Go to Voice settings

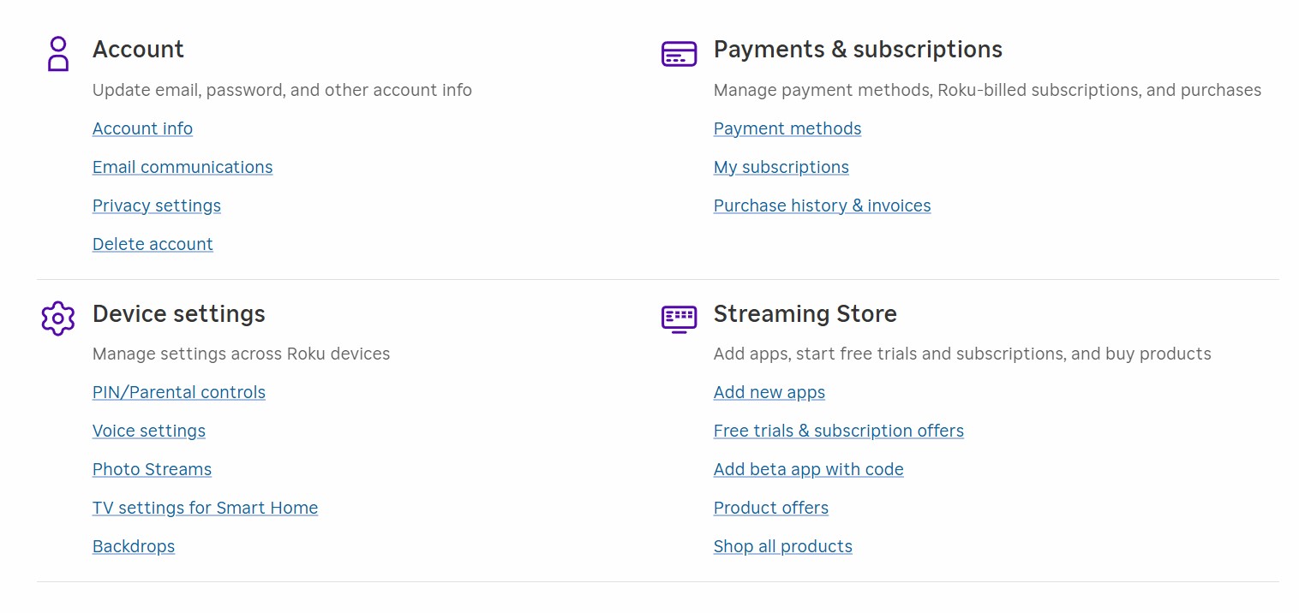pyautogui.click(x=149, y=431)
